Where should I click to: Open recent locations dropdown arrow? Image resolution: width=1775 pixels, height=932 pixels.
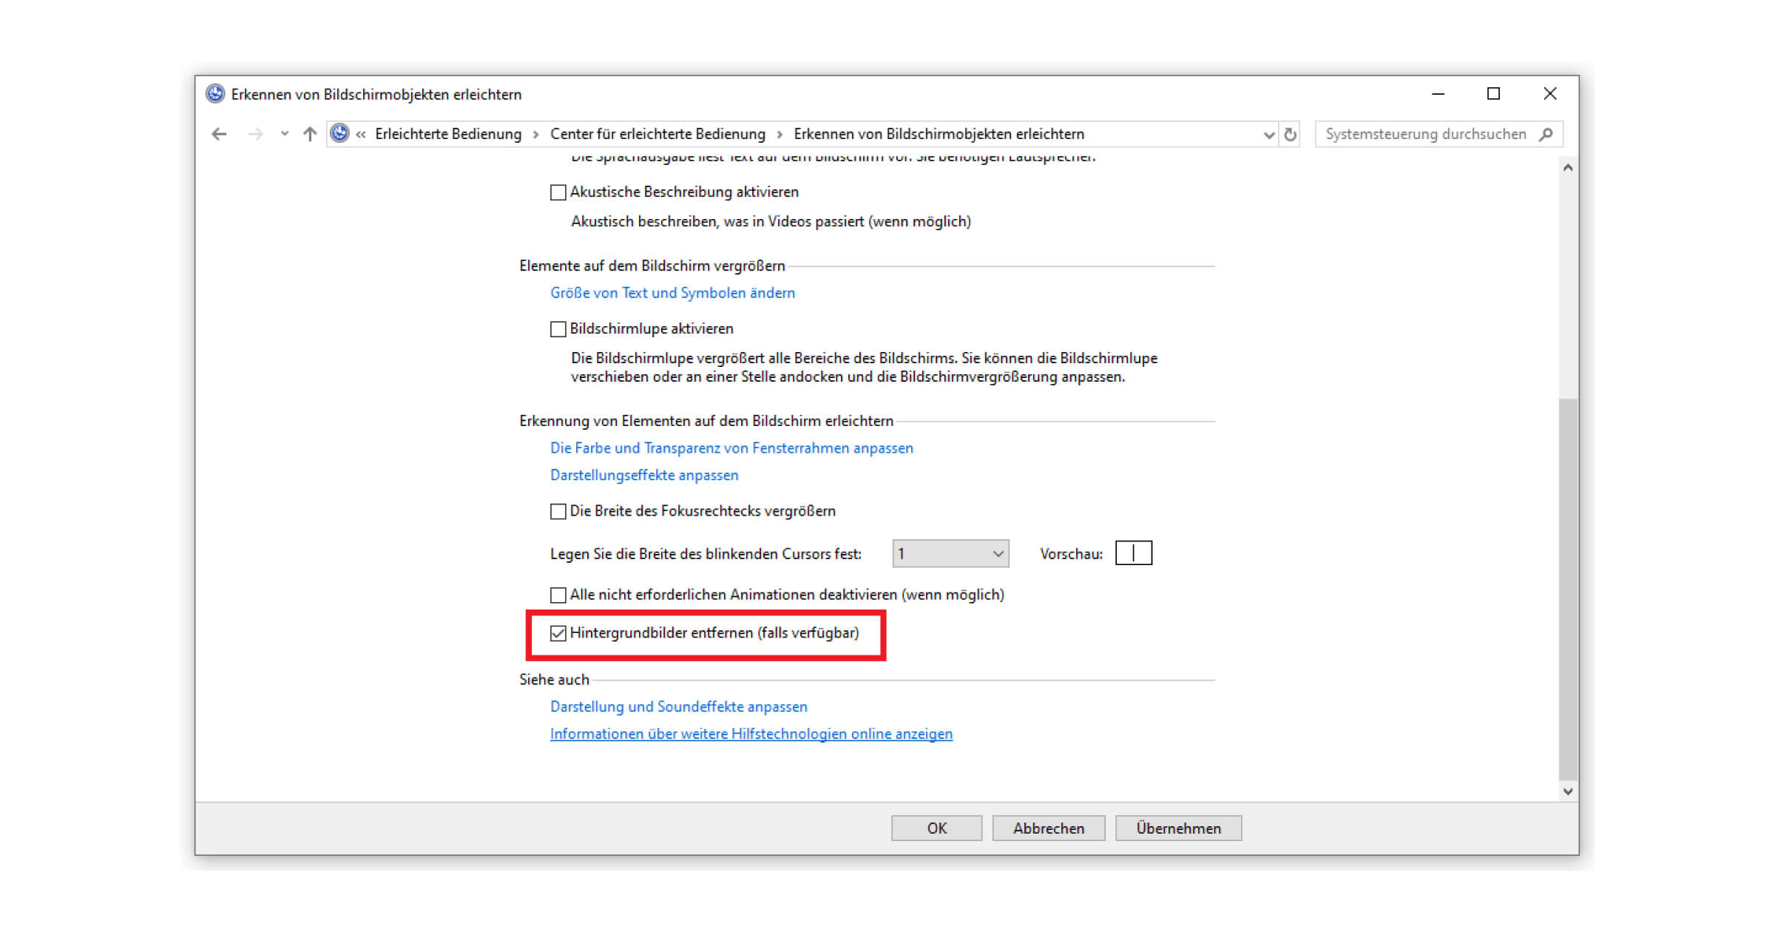[x=284, y=134]
